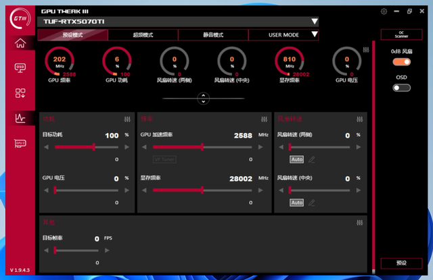Viewport: 433px width, 280px height.
Task: Edit fan curve for 风扇转速 (中央)
Action: click(312, 203)
